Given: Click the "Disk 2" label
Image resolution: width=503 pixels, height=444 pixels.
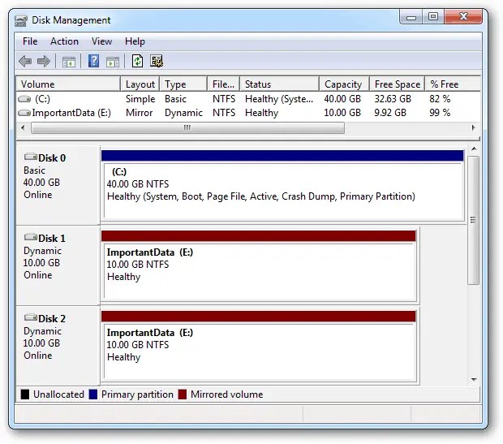Looking at the screenshot, I should click(52, 318).
